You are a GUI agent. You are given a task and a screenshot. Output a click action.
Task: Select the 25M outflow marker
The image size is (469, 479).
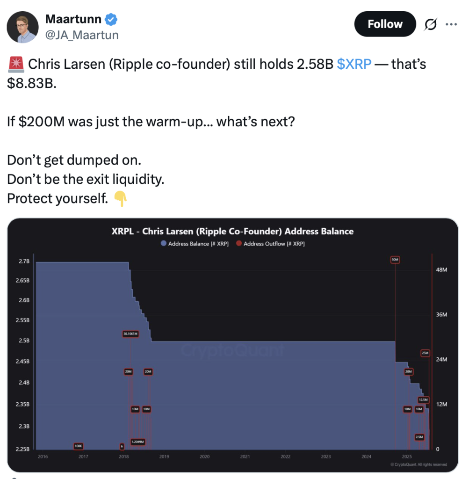pos(425,353)
